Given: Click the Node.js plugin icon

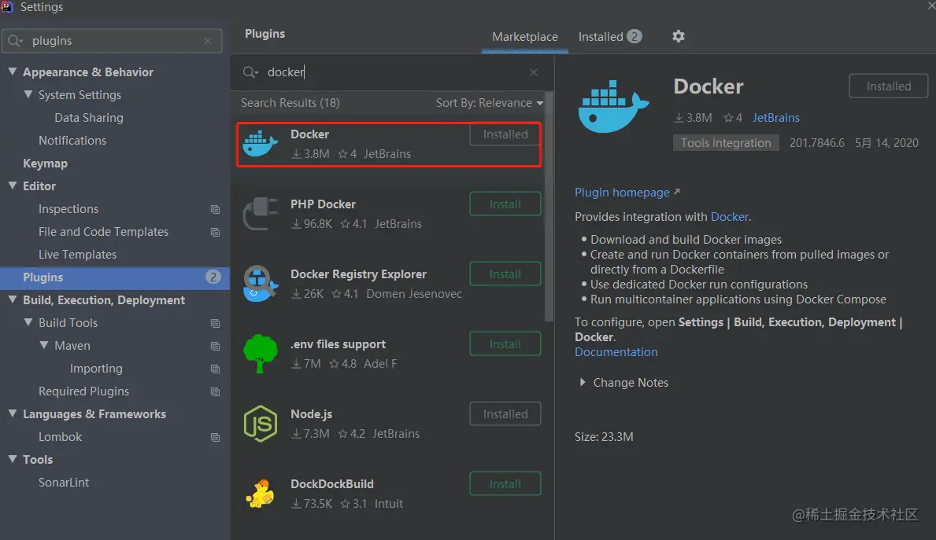Looking at the screenshot, I should pyautogui.click(x=260, y=424).
